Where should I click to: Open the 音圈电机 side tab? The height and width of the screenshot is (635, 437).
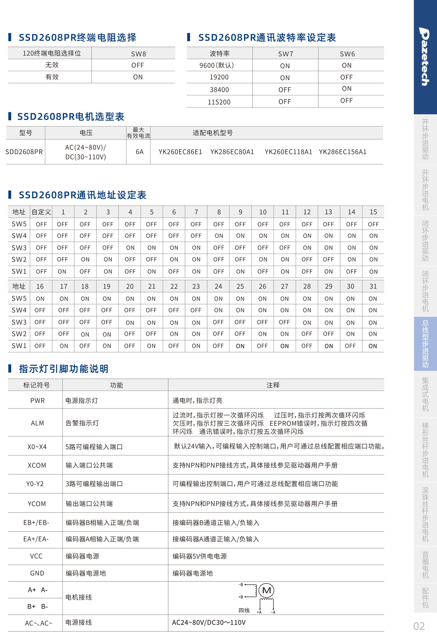click(x=425, y=565)
